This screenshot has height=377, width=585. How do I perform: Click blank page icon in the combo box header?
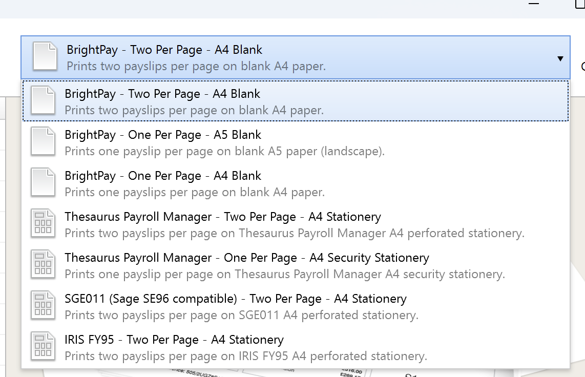click(x=45, y=56)
